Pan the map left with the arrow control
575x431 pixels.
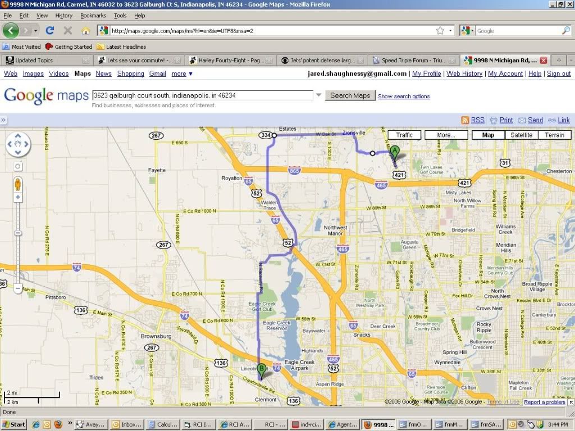tap(10, 144)
